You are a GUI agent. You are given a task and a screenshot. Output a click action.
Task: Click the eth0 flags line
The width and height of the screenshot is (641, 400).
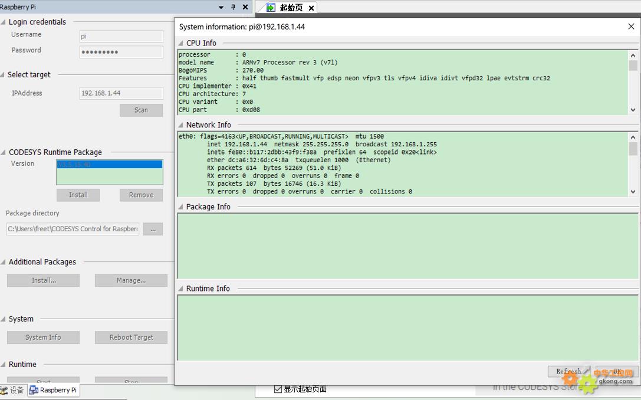click(281, 137)
